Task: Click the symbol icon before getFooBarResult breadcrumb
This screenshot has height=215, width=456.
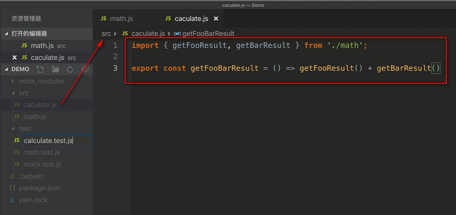Action: pos(177,34)
